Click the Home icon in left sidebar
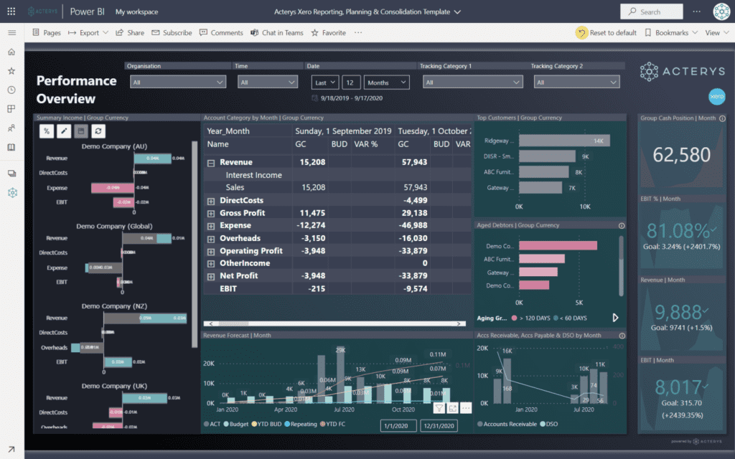 [x=11, y=52]
